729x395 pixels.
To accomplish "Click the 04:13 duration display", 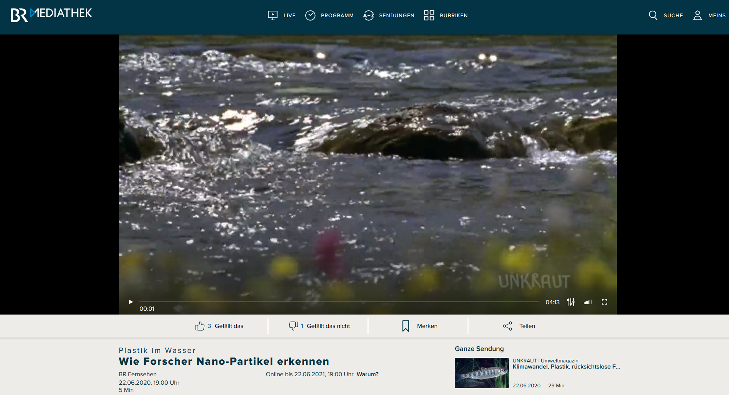I will [552, 302].
